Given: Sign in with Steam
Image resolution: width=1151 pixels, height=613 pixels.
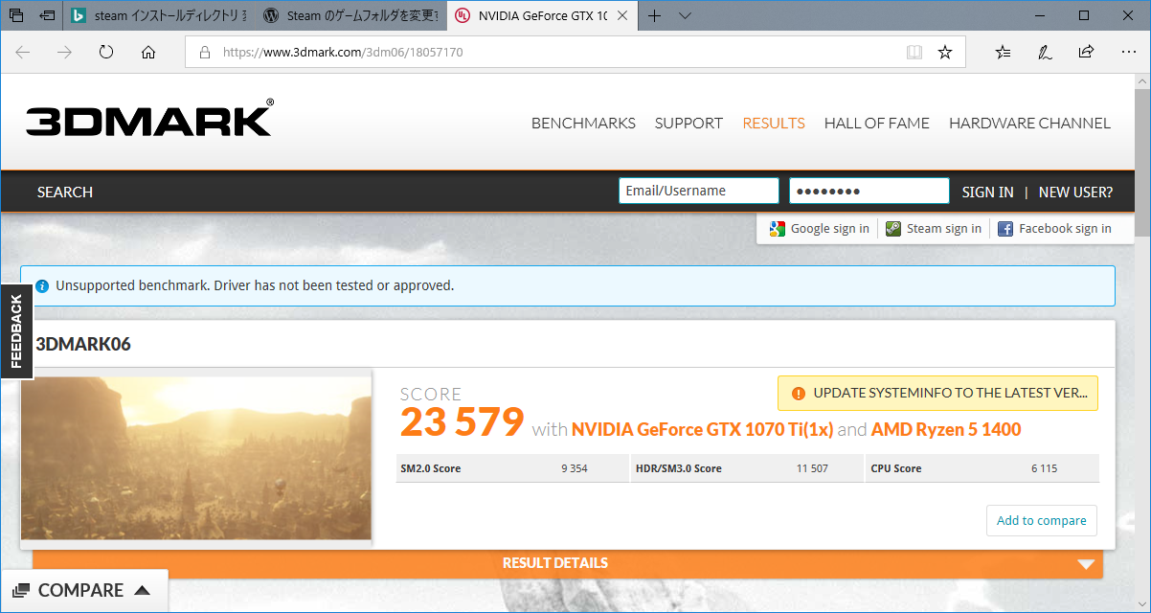Looking at the screenshot, I should click(934, 228).
